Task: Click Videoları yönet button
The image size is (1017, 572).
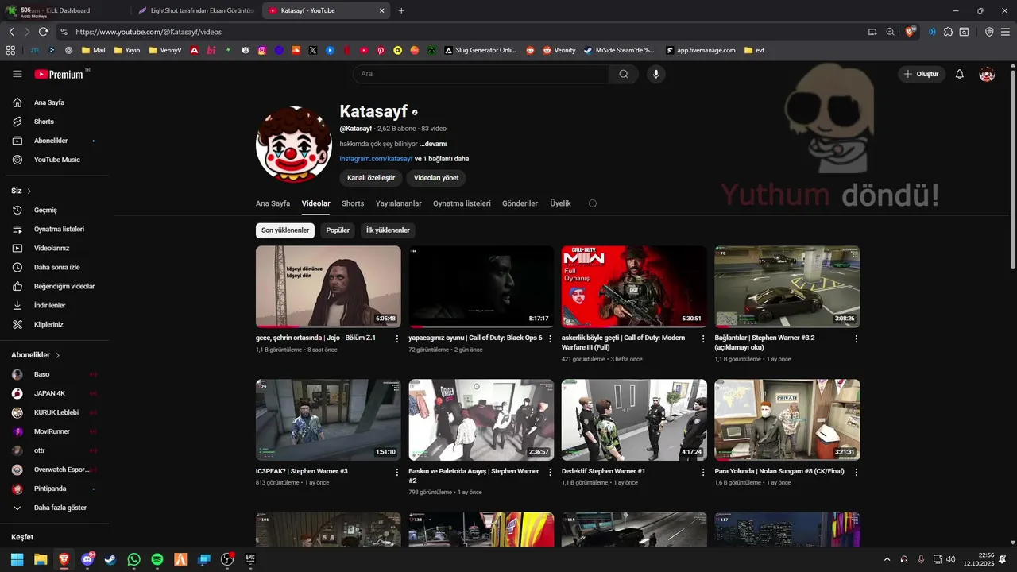Action: point(436,178)
